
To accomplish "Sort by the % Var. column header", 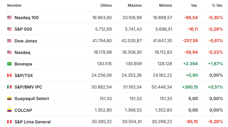I will 217,5.
